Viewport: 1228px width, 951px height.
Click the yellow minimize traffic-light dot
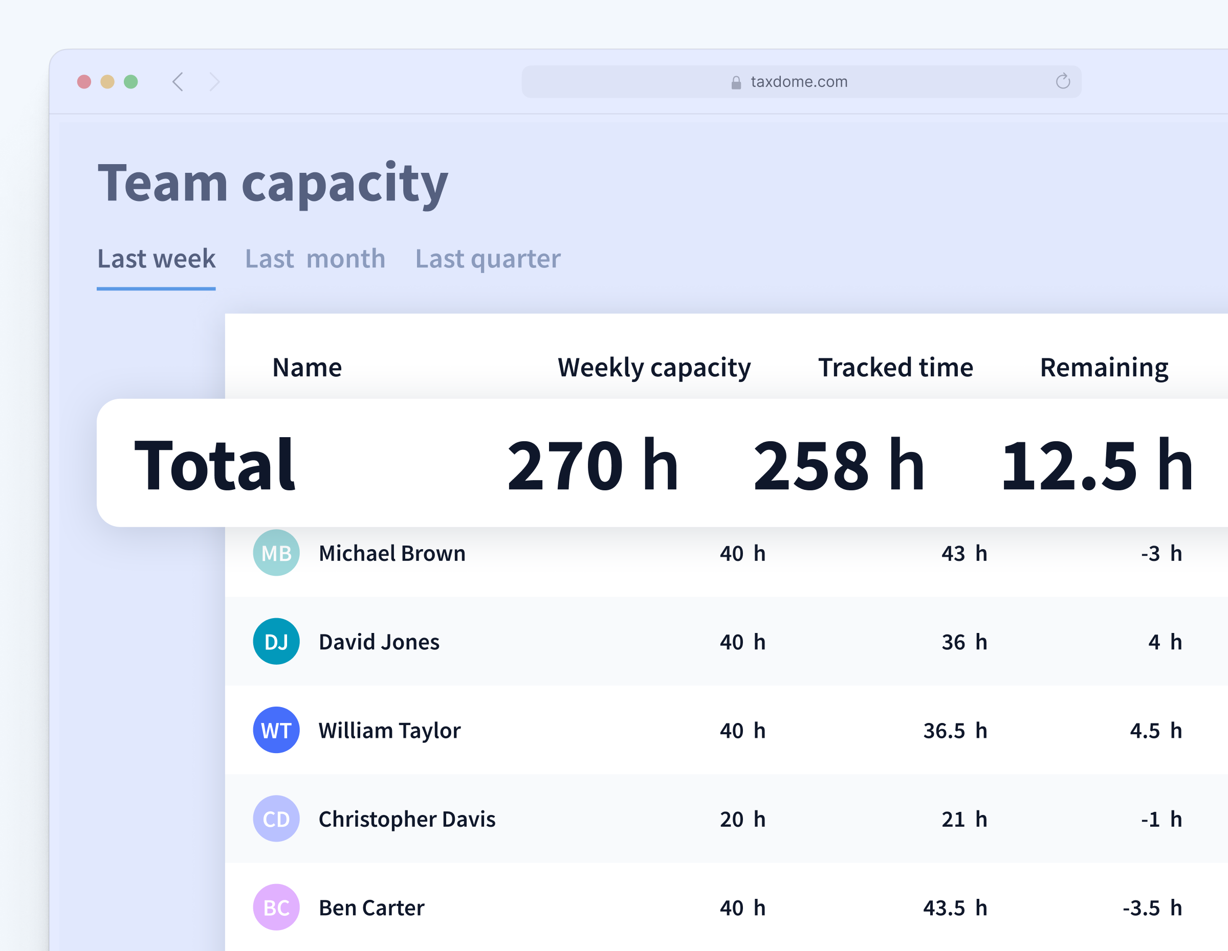point(107,81)
